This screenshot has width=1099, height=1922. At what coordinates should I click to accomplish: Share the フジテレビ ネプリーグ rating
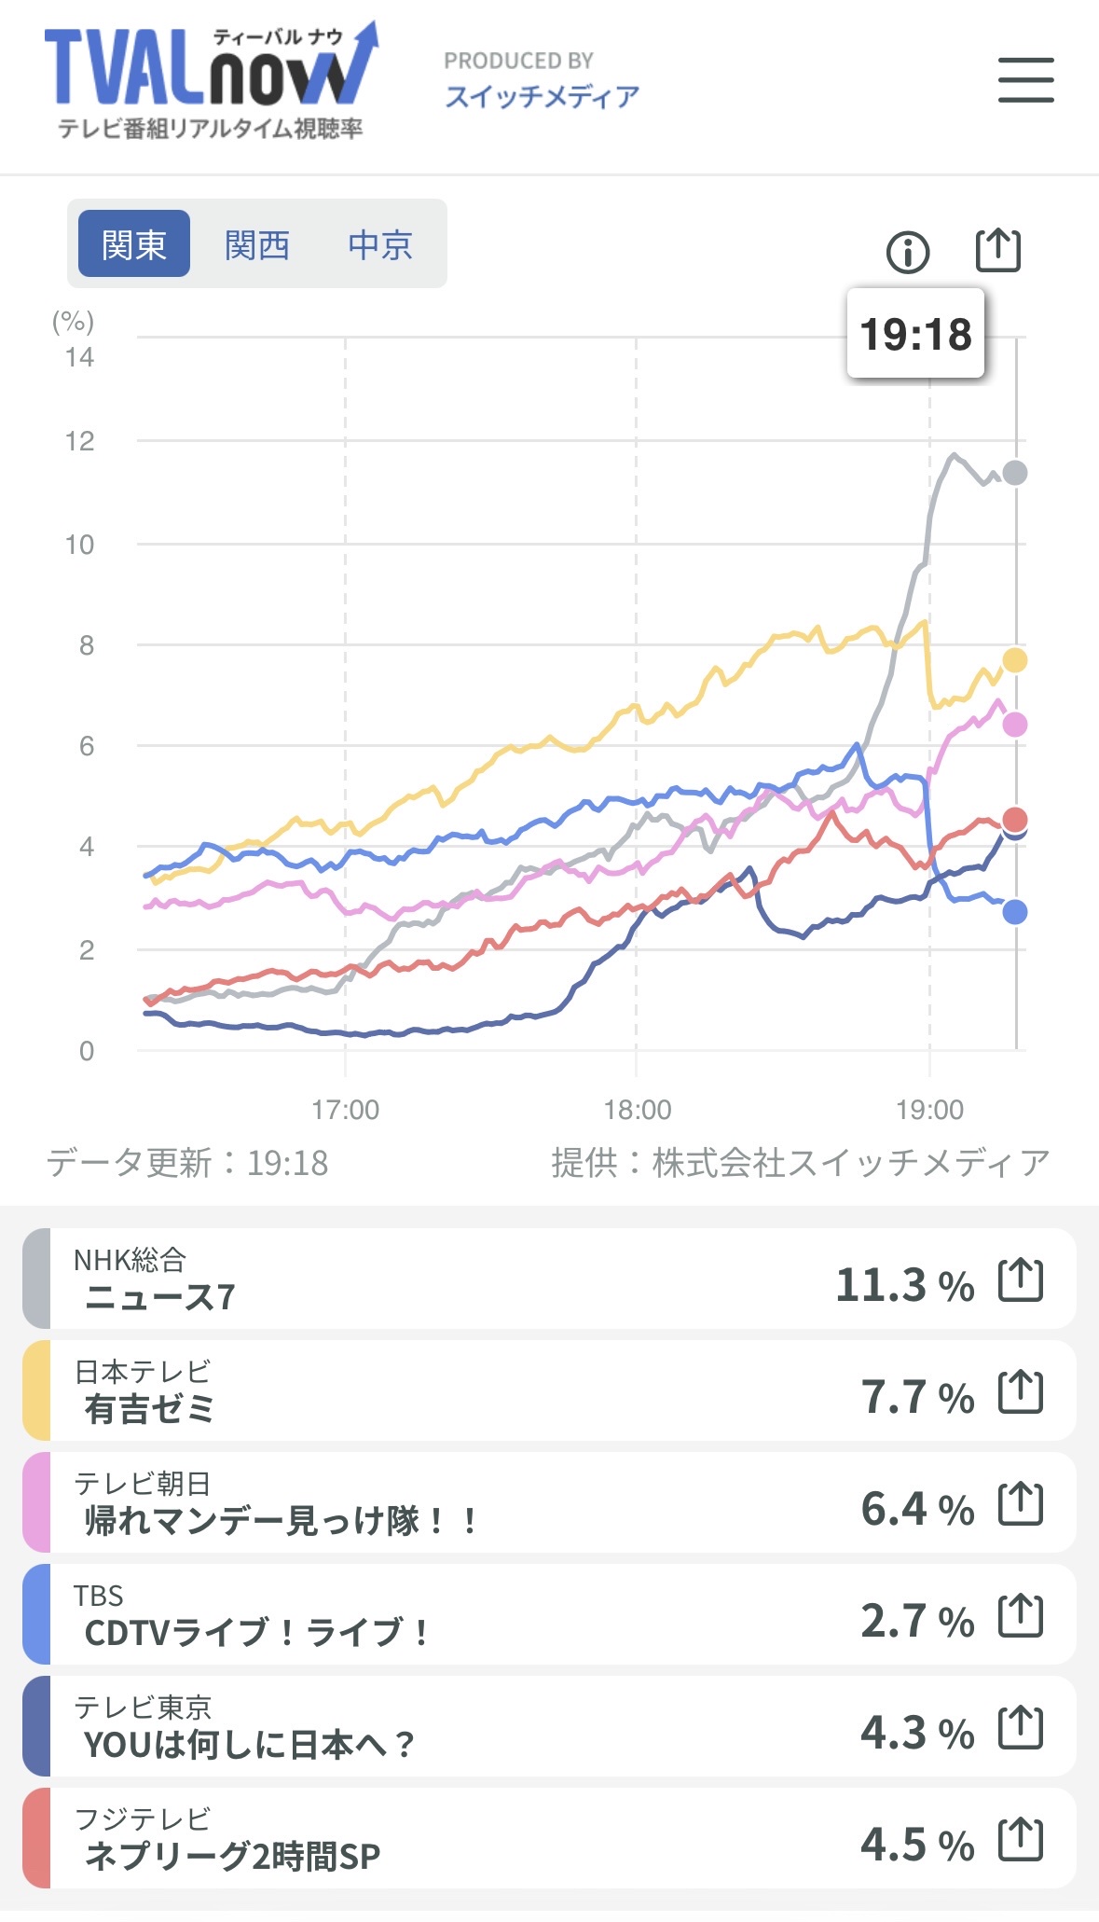click(1020, 1840)
